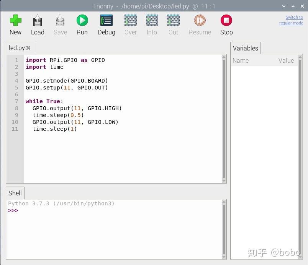Click the Step Over icon
Image resolution: width=308 pixels, height=265 pixels.
pyautogui.click(x=131, y=21)
